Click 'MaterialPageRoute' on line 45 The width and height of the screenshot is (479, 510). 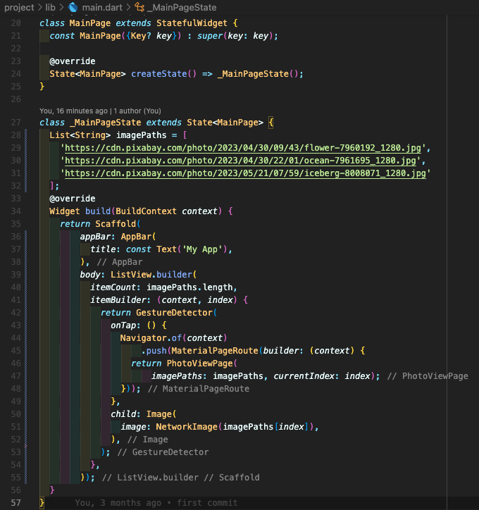[215, 351]
